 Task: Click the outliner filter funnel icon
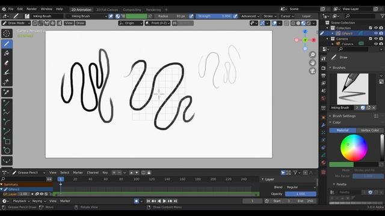coord(383,16)
